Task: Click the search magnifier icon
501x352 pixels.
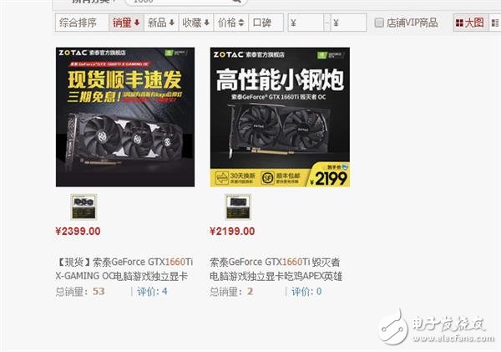Action: [x=236, y=2]
